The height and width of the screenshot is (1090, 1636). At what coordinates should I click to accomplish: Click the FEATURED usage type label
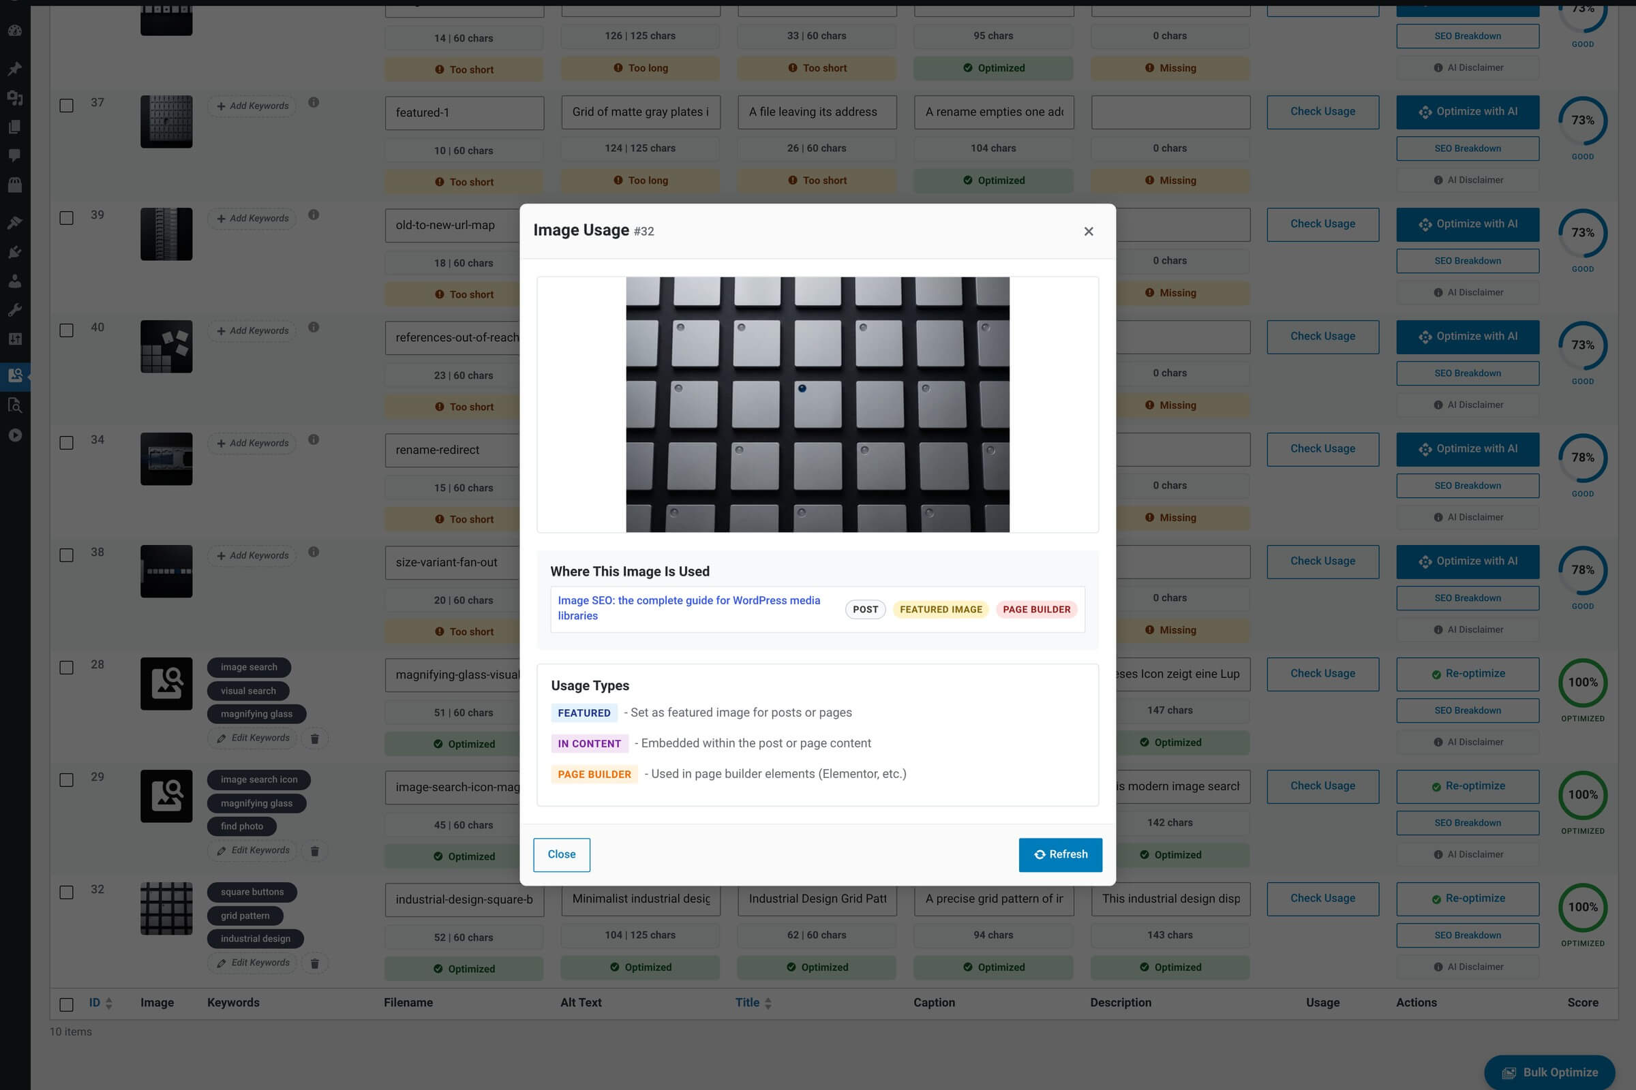pyautogui.click(x=584, y=713)
